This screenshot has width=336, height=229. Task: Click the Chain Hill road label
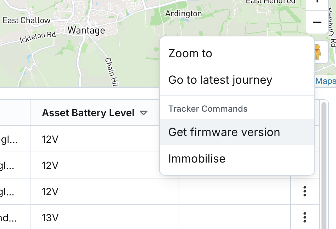click(x=111, y=72)
